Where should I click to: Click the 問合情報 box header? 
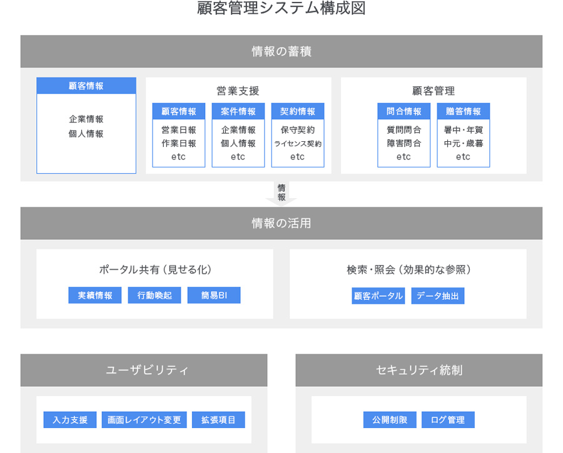[x=403, y=111]
